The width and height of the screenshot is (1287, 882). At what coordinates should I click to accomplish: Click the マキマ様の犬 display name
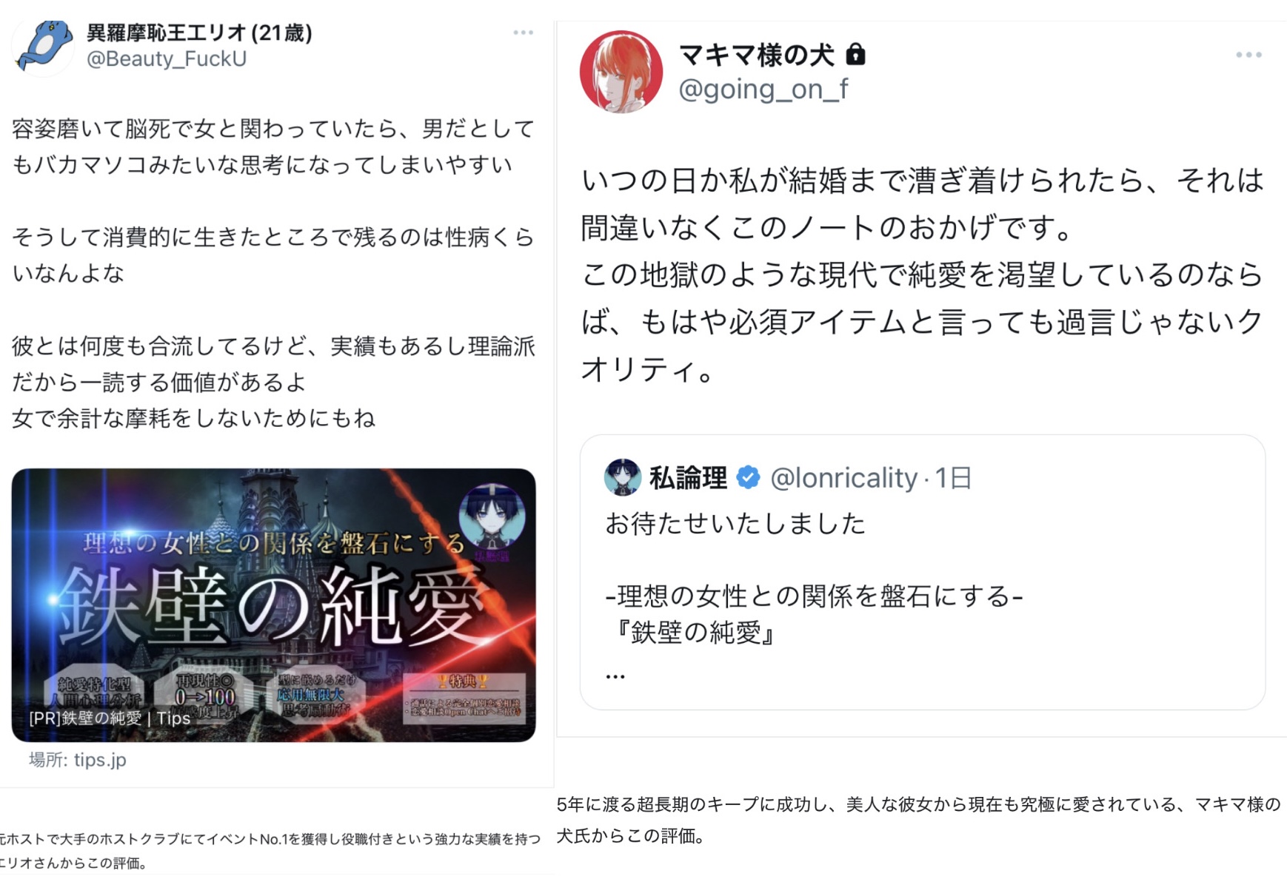pos(756,55)
